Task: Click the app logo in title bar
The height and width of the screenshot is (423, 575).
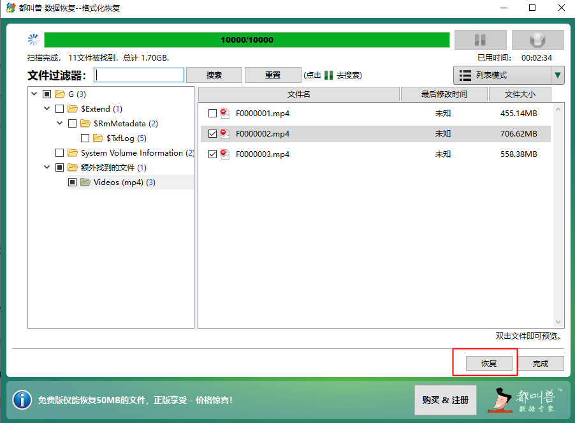Action: [11, 8]
